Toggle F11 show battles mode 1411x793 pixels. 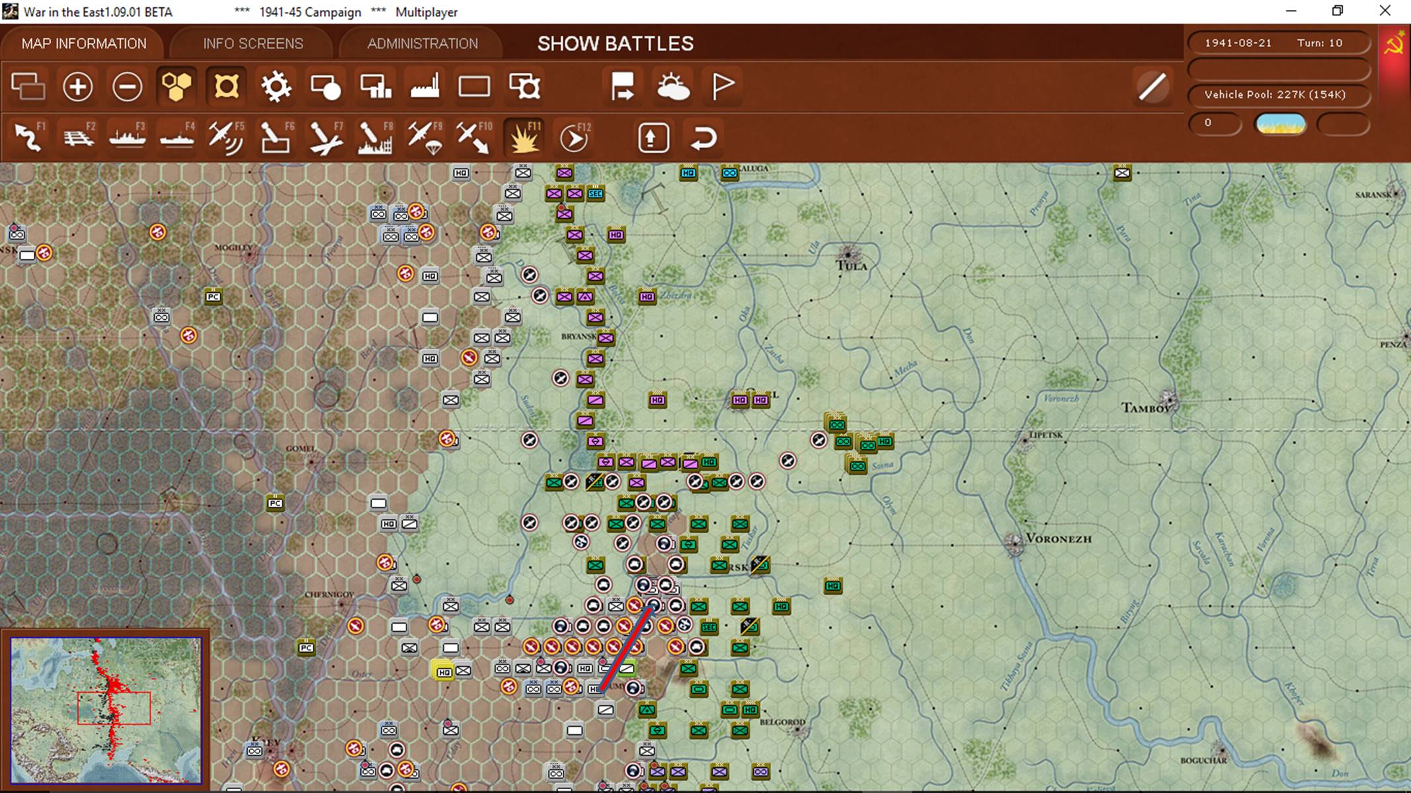524,137
